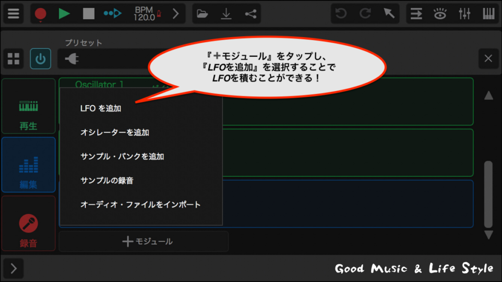The width and height of the screenshot is (502, 282).
Task: Select the arrow pointer tool
Action: pos(389,13)
